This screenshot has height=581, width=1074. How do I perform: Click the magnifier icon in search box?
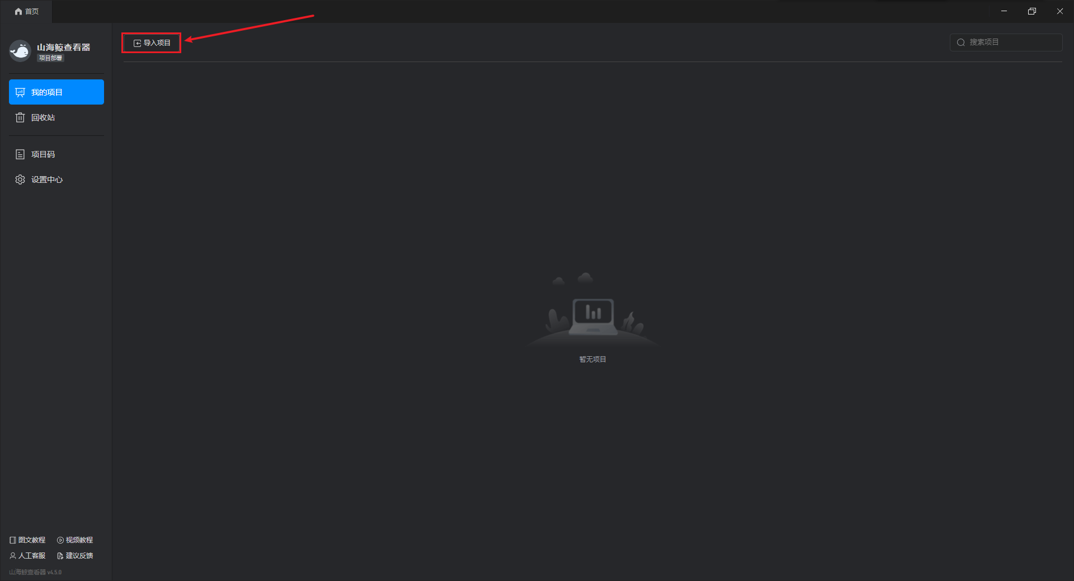[961, 42]
